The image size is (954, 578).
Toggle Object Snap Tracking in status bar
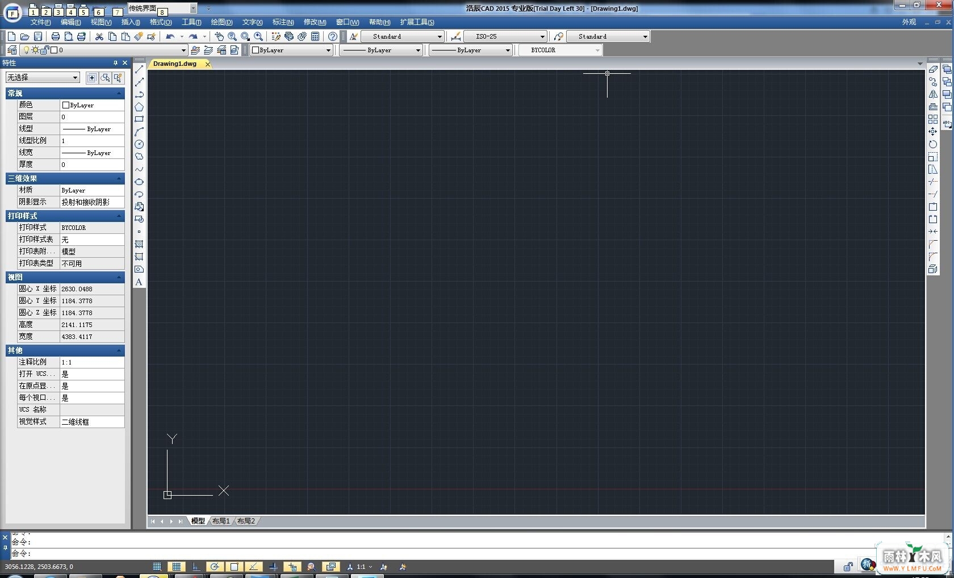coord(253,567)
